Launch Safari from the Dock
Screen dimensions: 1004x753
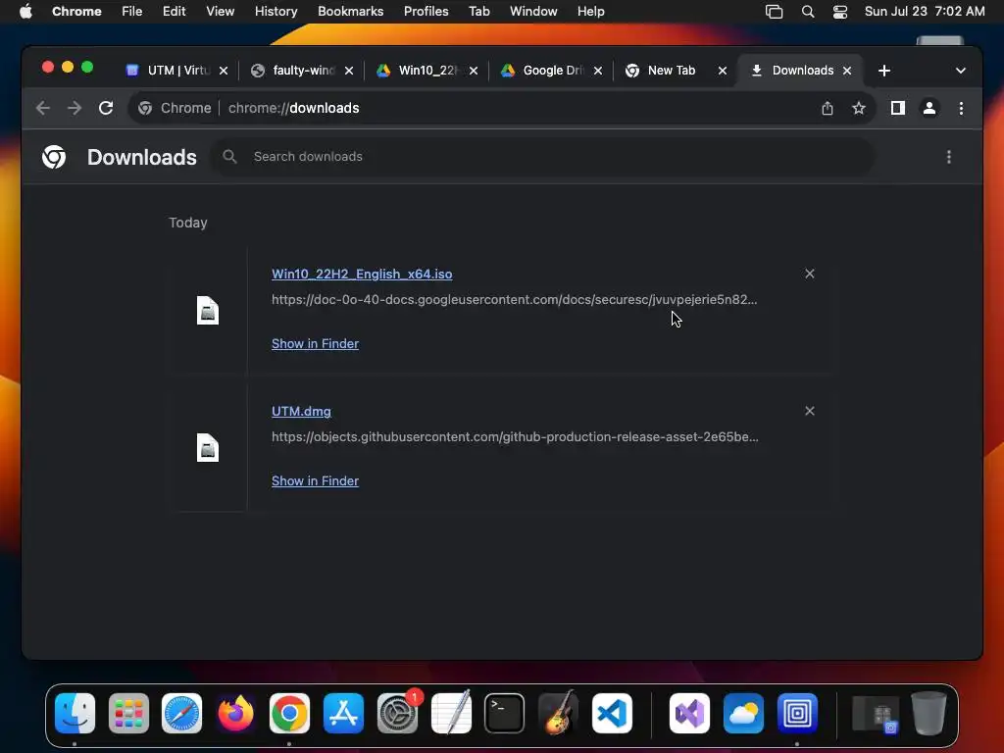(x=181, y=713)
